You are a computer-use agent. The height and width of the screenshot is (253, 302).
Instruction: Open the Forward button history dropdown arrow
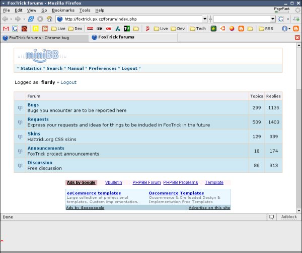pyautogui.click(x=23, y=19)
